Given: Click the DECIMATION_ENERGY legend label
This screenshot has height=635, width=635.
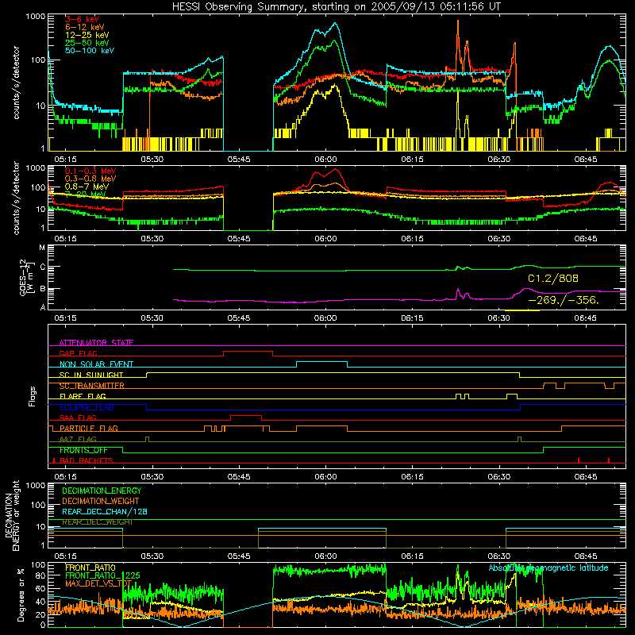Looking at the screenshot, I should [x=102, y=491].
